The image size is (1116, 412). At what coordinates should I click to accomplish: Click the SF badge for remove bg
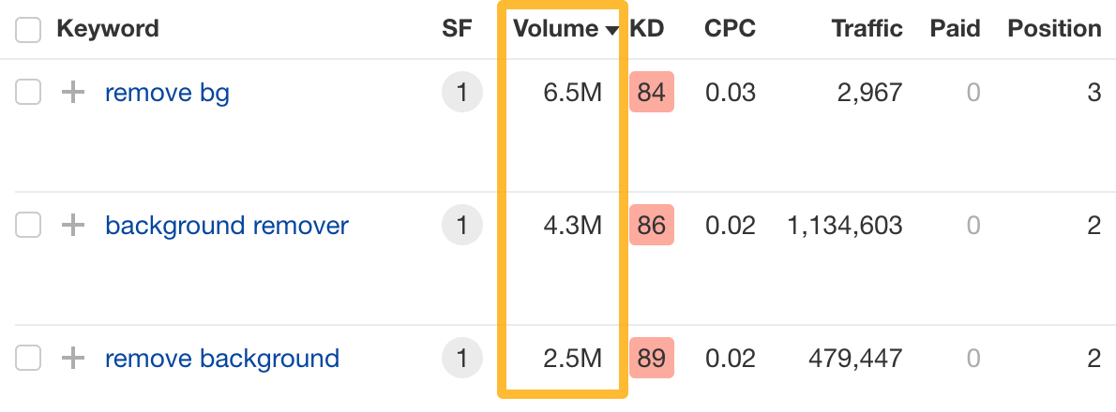(x=461, y=93)
